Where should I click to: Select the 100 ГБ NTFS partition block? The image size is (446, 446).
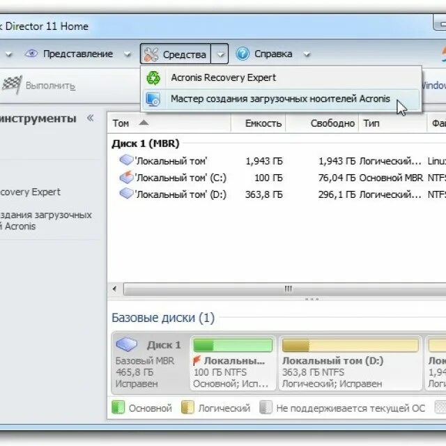[233, 363]
